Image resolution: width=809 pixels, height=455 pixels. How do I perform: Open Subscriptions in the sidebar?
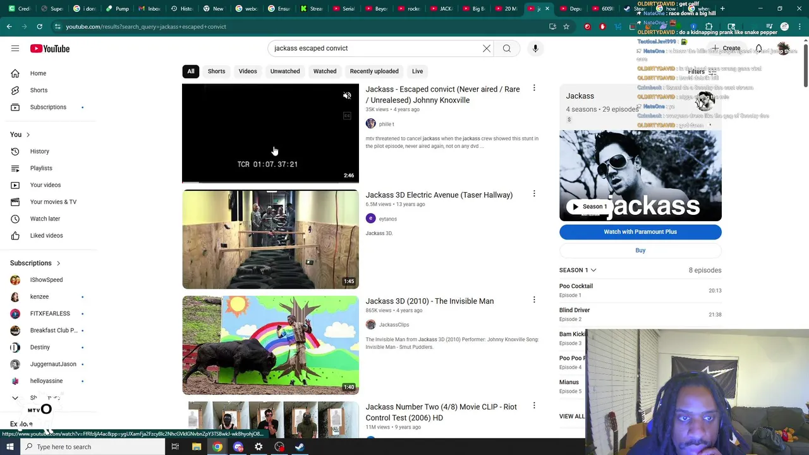[48, 107]
